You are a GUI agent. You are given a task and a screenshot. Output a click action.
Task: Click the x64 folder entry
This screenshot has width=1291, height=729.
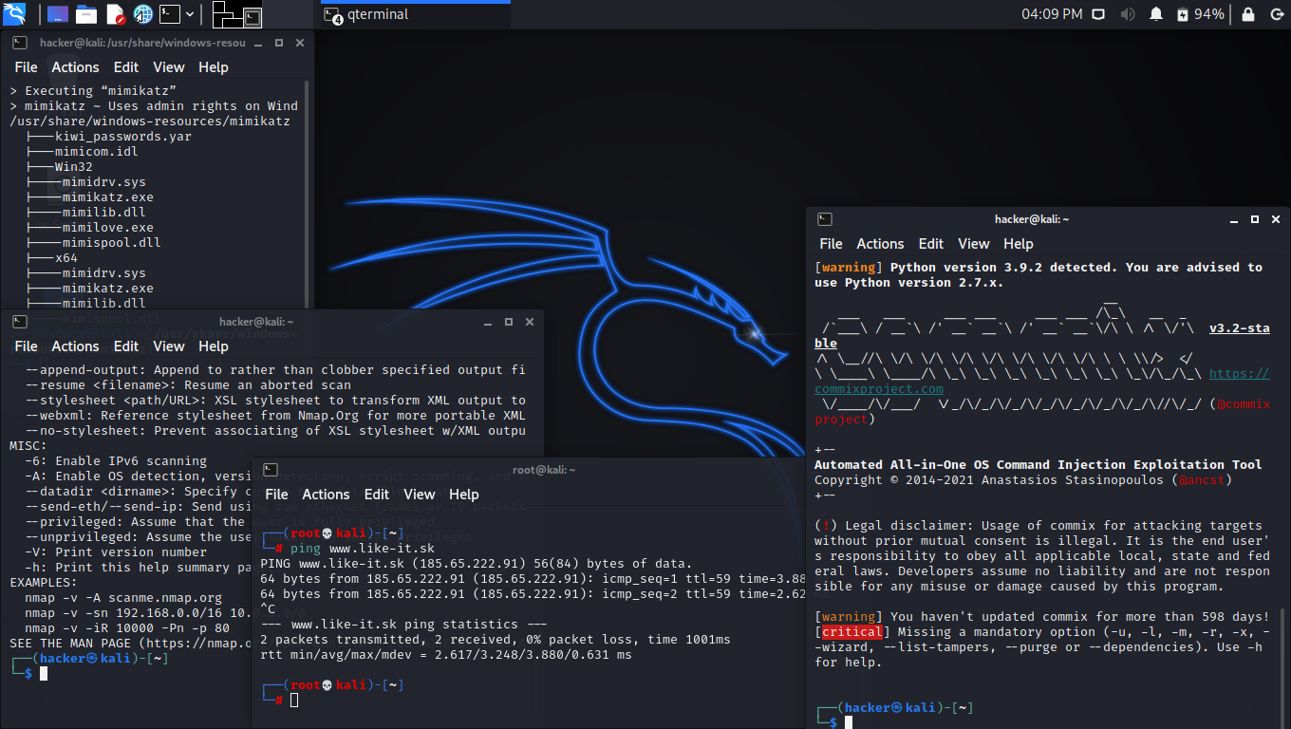coord(66,258)
